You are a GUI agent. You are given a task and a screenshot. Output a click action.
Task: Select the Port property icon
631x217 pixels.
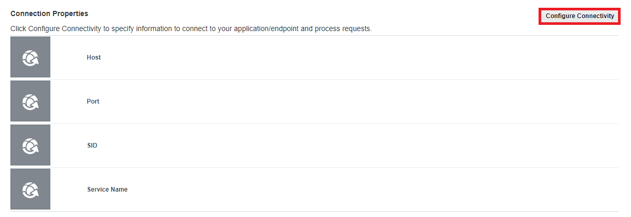tap(31, 102)
